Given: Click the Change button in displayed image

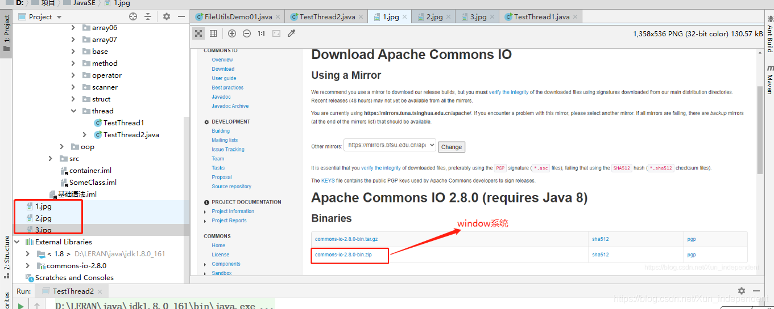Looking at the screenshot, I should pos(452,147).
